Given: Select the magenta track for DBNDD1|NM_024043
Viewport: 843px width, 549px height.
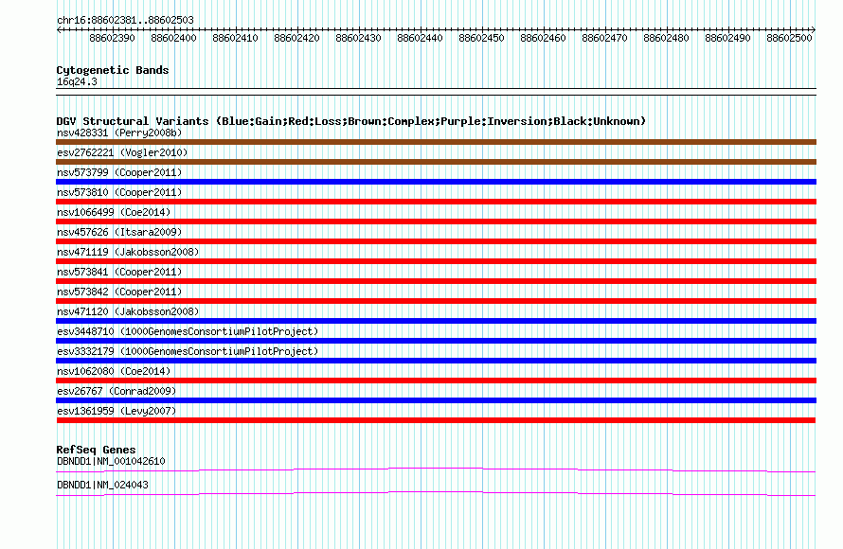Looking at the screenshot, I should click(x=436, y=494).
